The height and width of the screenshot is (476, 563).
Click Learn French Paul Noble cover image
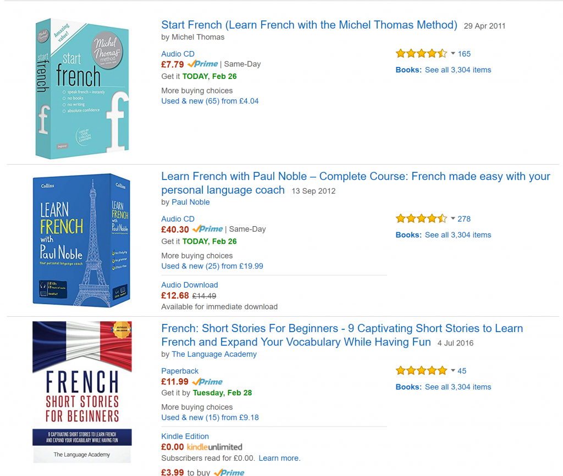81,240
